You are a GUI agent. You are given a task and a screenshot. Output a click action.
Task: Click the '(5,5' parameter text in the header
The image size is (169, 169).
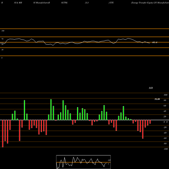(87, 3)
